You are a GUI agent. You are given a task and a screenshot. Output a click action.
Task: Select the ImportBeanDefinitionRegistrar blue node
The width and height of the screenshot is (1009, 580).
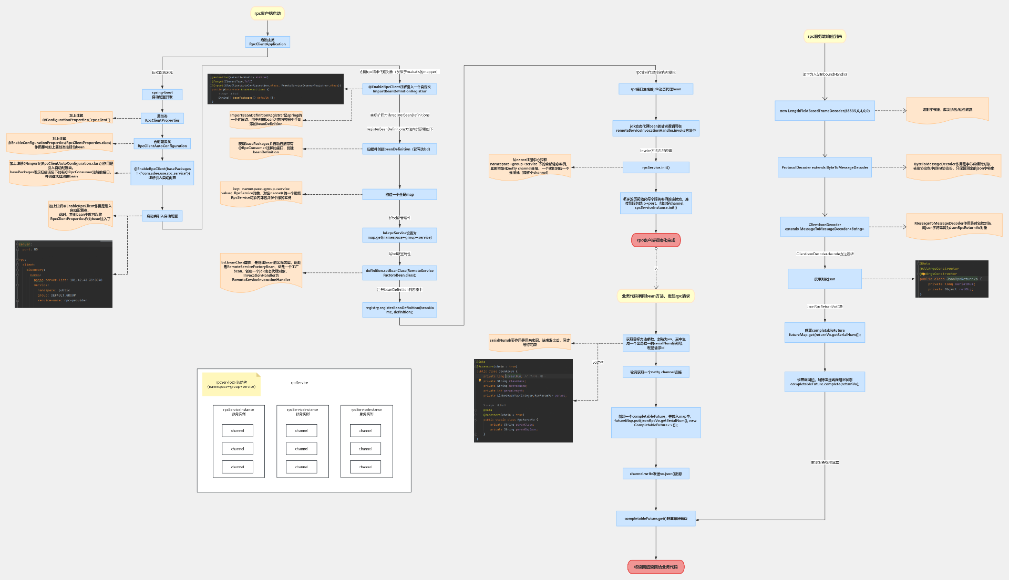(399, 89)
